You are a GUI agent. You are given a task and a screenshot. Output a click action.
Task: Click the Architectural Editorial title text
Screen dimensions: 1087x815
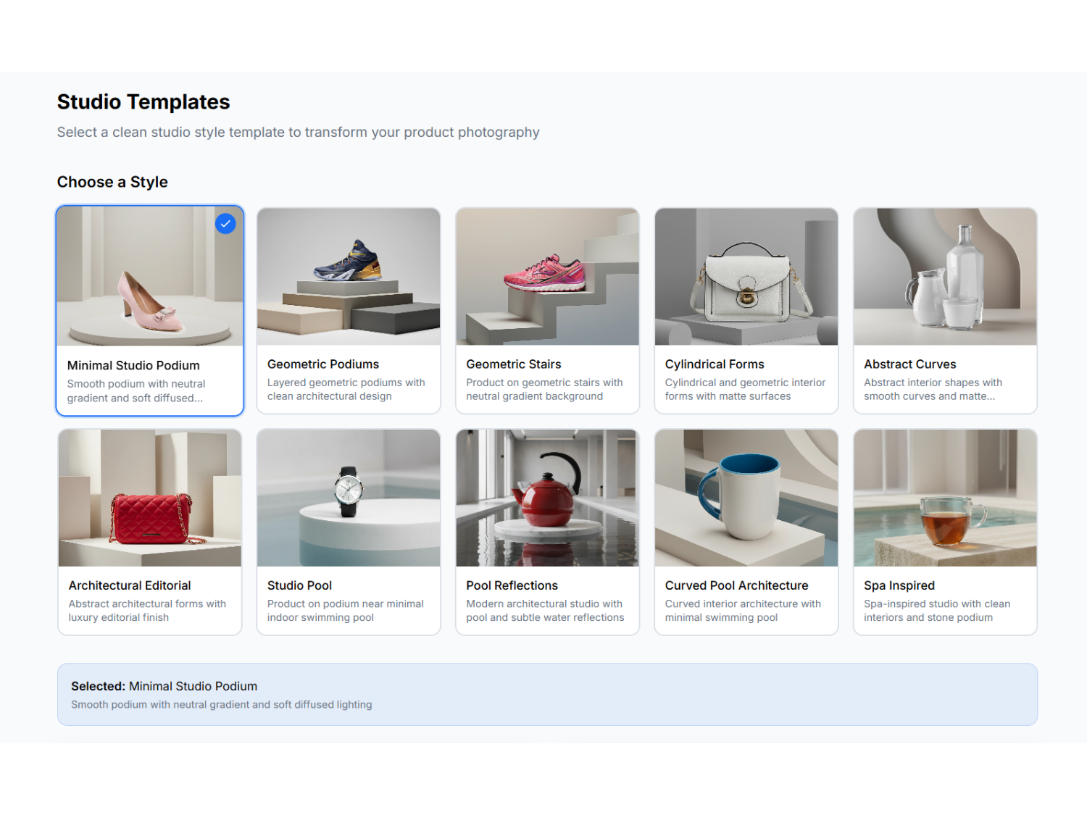point(130,585)
